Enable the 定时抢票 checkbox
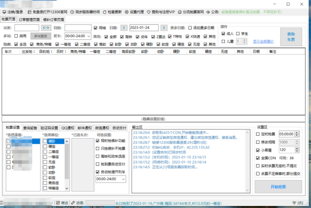Image resolution: width=311 pixels, height=208 pixels. (x=259, y=133)
